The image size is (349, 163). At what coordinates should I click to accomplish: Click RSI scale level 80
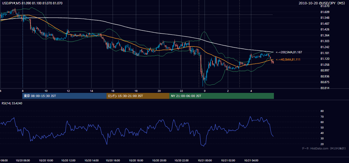[322, 111]
